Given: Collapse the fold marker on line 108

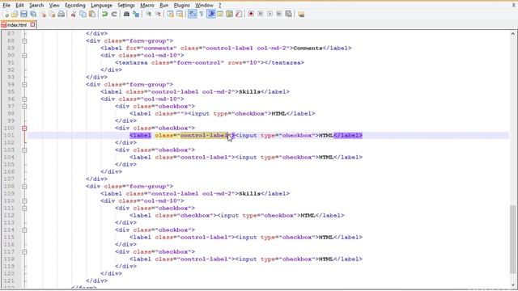Looking at the screenshot, I should coord(24,187).
